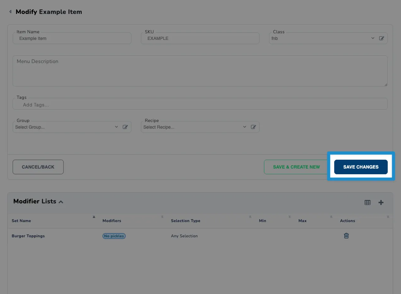Click the Add Tags input field
Image resolution: width=401 pixels, height=294 pixels.
pyautogui.click(x=200, y=104)
